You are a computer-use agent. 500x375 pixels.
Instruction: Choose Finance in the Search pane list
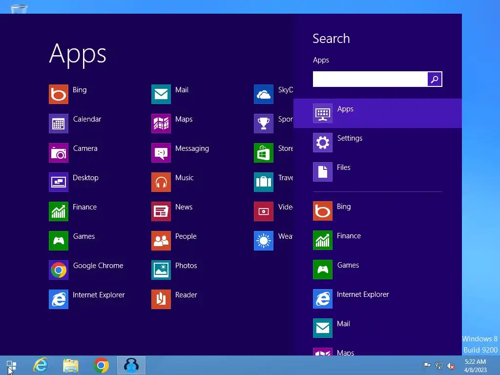[377, 240]
